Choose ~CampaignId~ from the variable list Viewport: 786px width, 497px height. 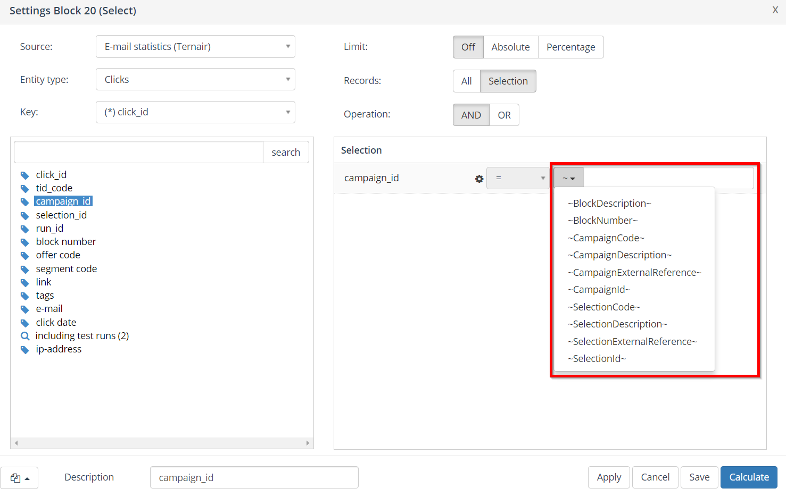pyautogui.click(x=599, y=290)
